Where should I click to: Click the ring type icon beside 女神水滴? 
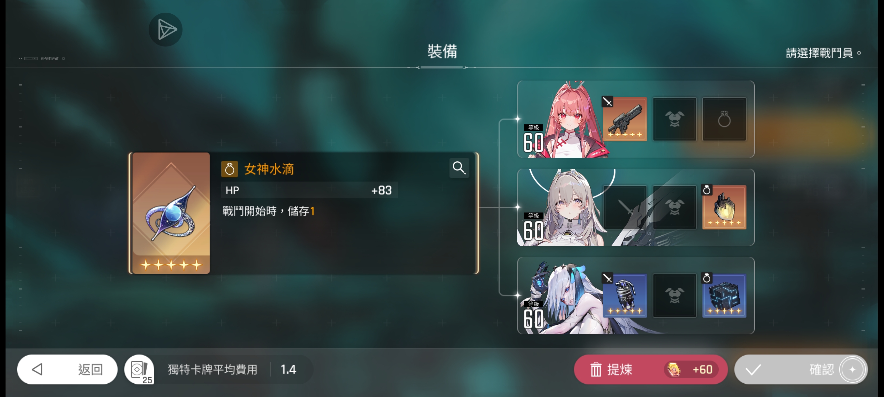tap(229, 169)
